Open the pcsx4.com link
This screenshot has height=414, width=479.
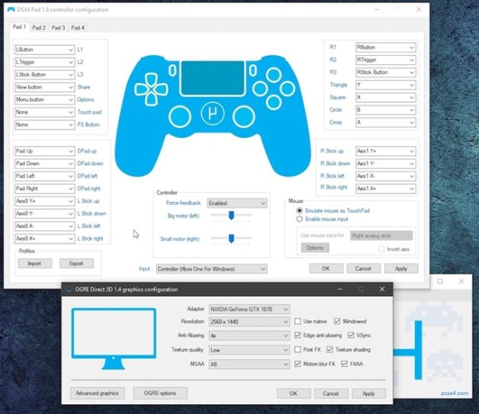click(455, 393)
